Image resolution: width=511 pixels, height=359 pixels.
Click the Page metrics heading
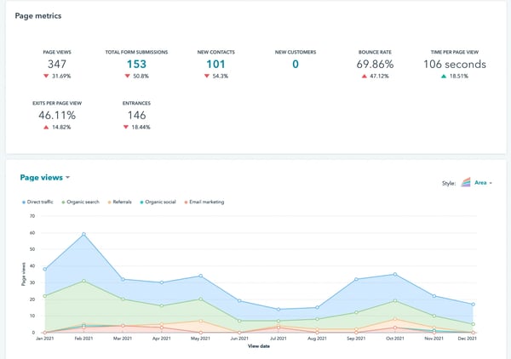(38, 15)
